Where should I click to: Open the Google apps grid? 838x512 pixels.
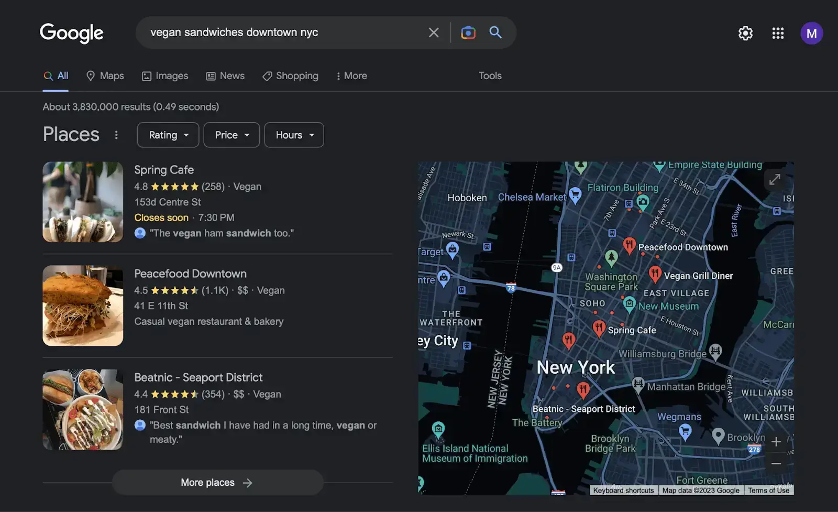pyautogui.click(x=778, y=34)
